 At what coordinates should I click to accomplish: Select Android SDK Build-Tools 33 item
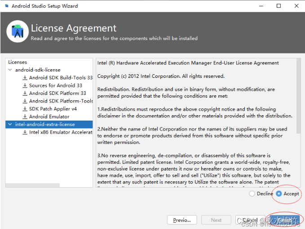click(x=61, y=78)
